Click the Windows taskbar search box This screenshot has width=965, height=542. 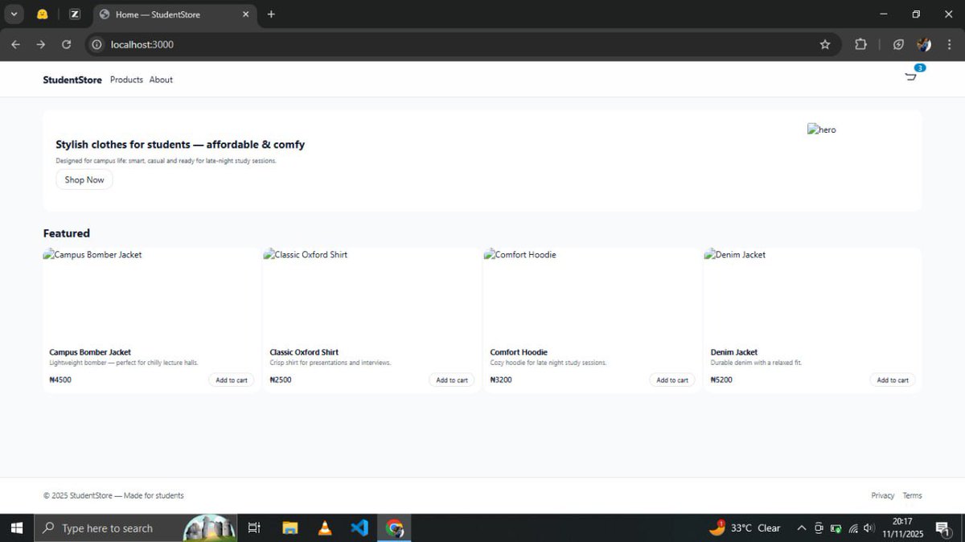click(137, 528)
